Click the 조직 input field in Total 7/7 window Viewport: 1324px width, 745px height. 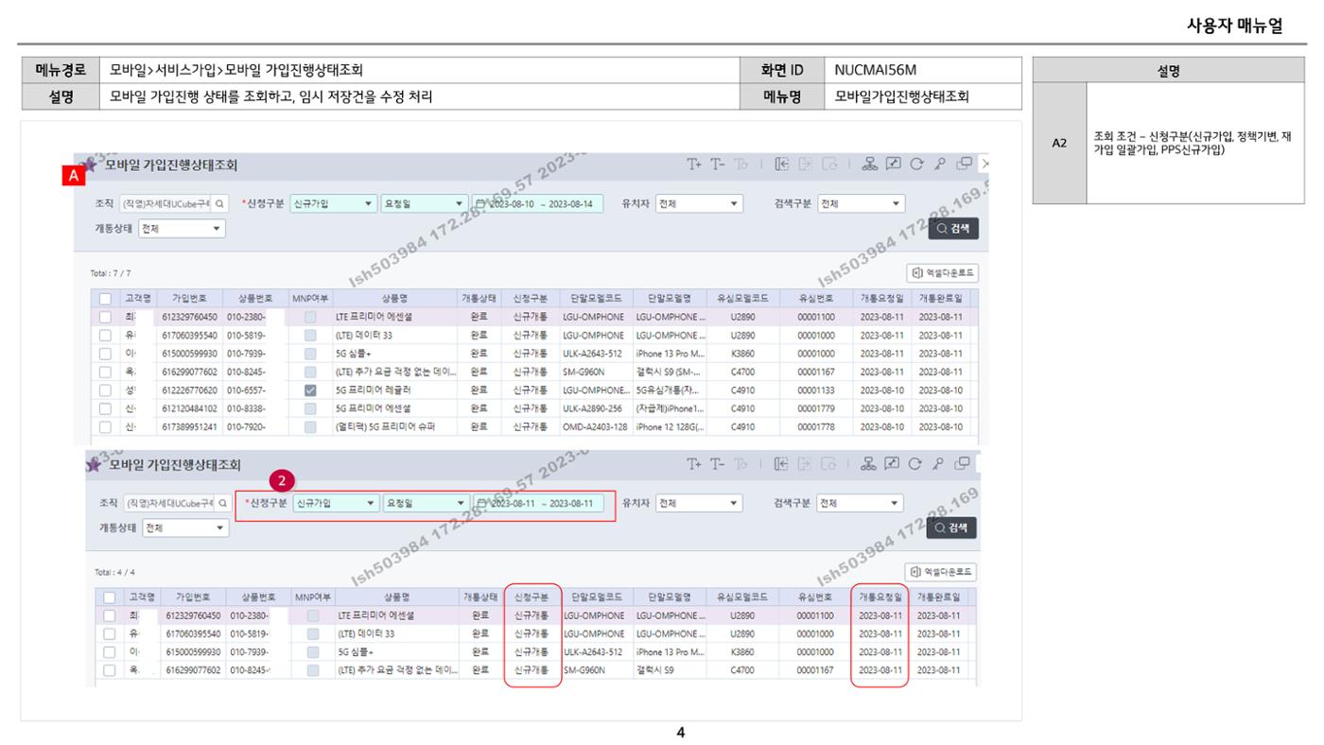167,203
